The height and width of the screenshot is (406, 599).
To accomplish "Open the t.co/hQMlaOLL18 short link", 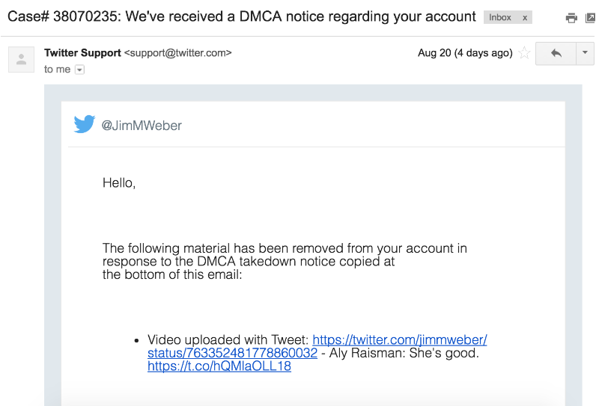I will point(219,366).
